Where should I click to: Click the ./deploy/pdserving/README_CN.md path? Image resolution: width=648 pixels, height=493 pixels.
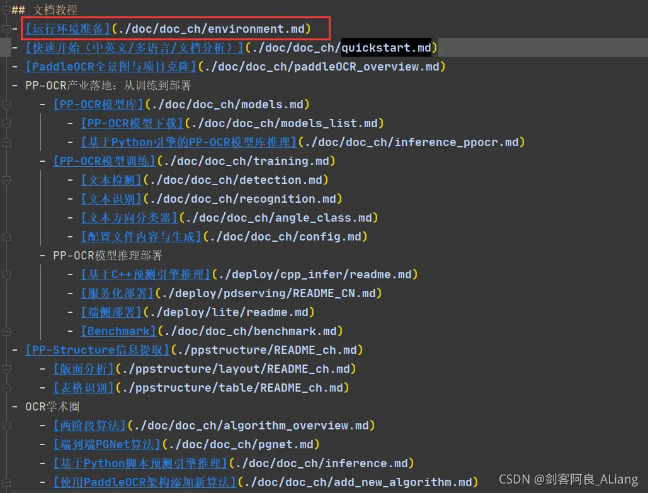click(x=269, y=293)
